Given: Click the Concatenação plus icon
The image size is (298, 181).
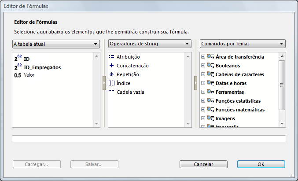Looking at the screenshot, I should (112, 66).
